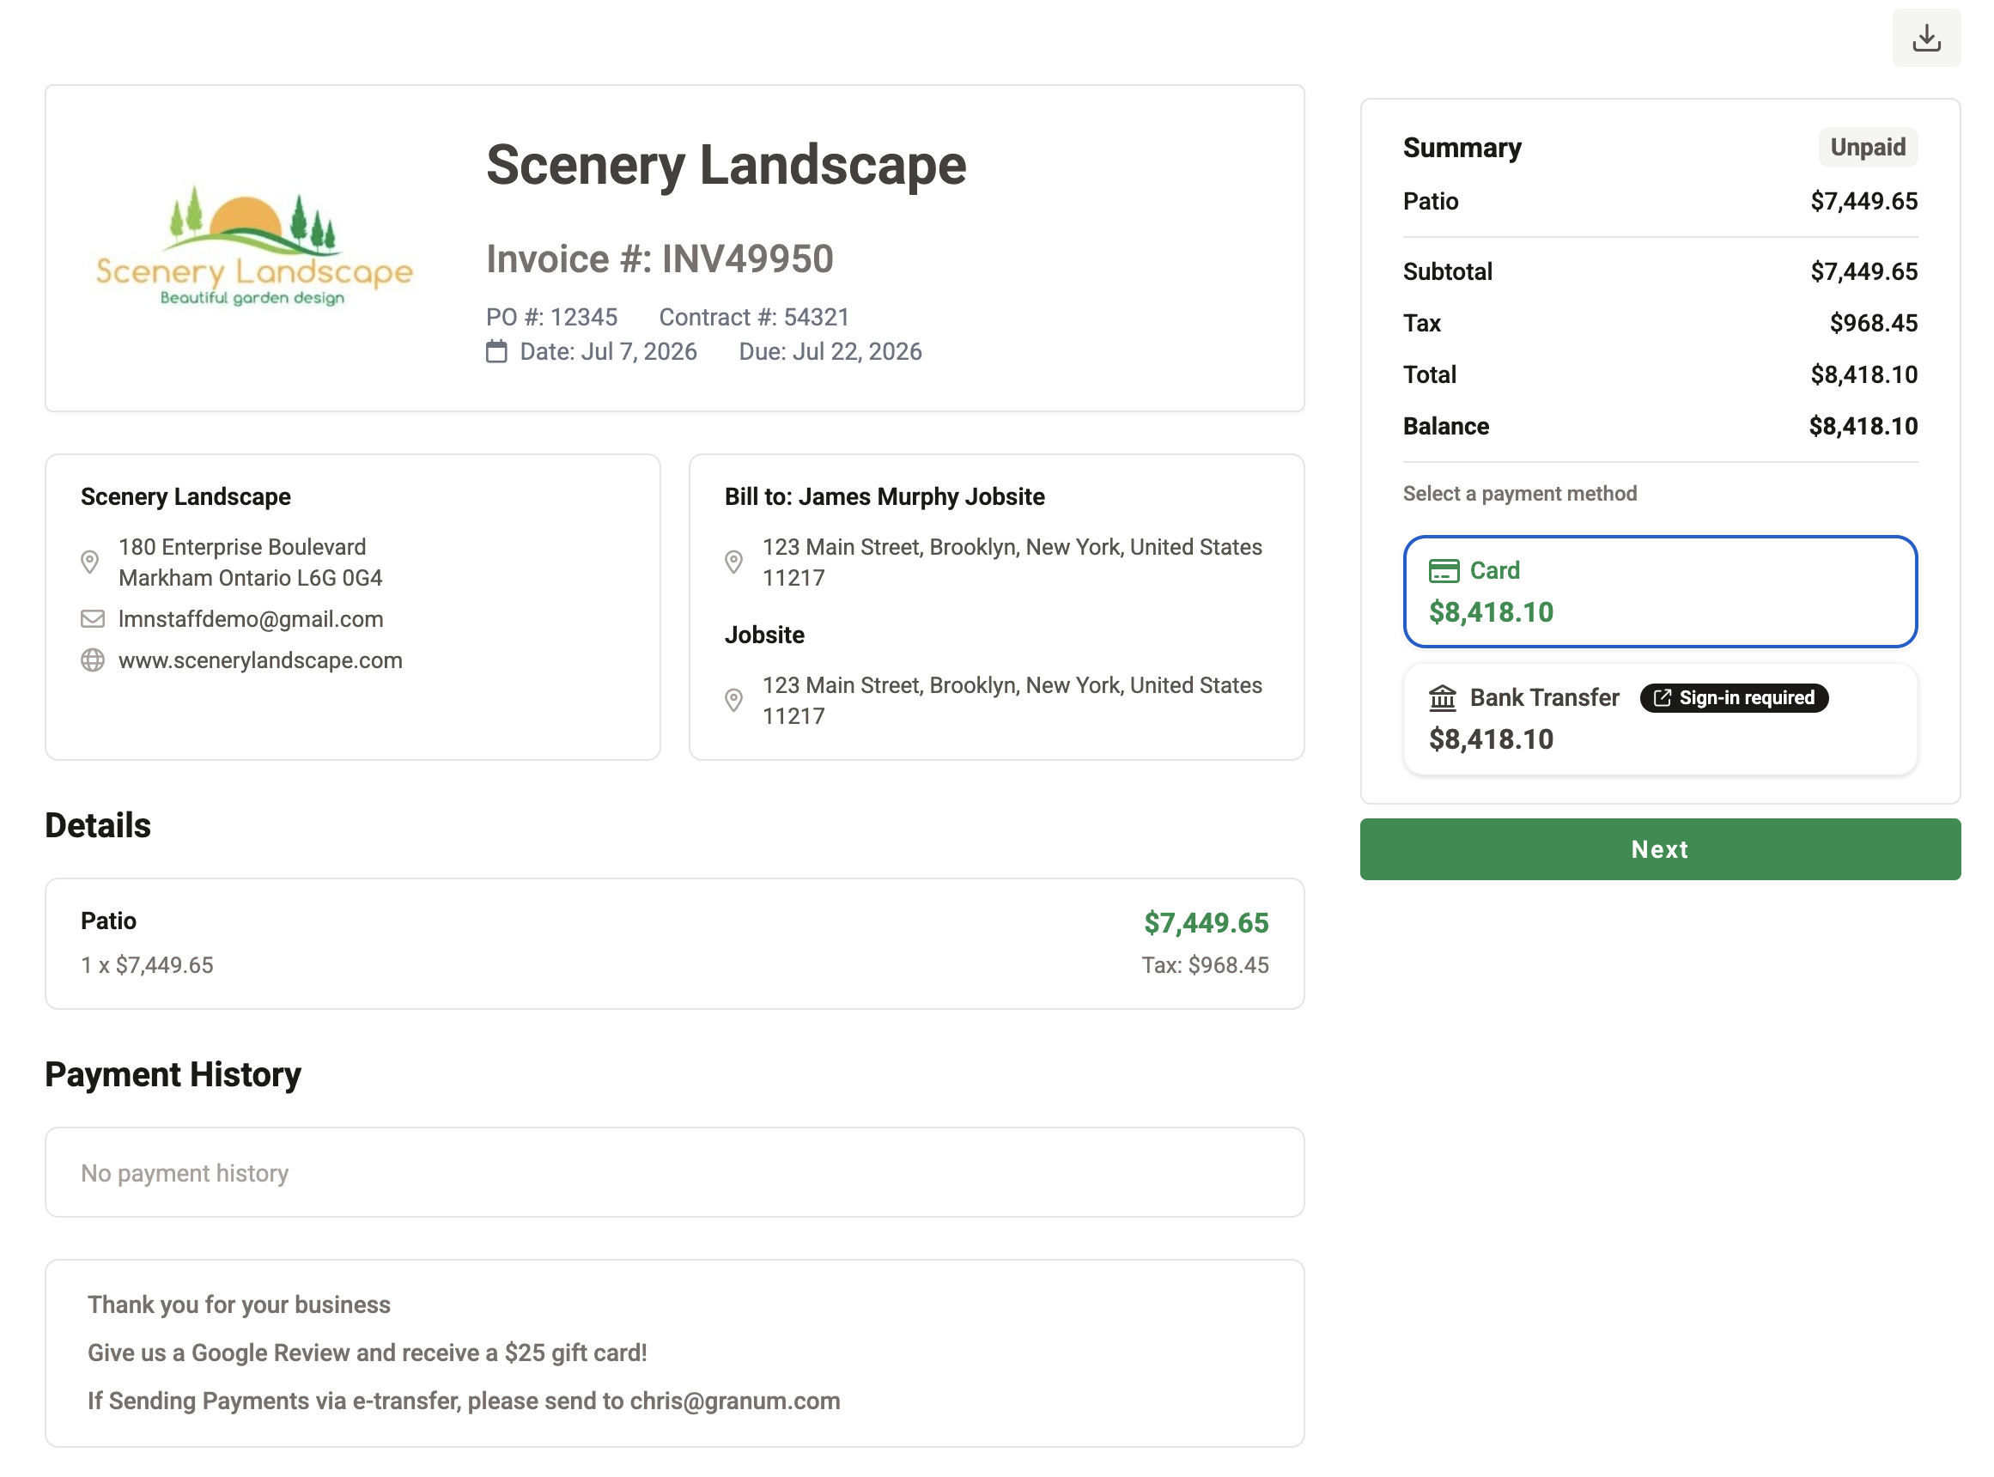Viewport: 1994px width, 1477px height.
Task: Click the Unpaid status badge
Action: (x=1867, y=147)
